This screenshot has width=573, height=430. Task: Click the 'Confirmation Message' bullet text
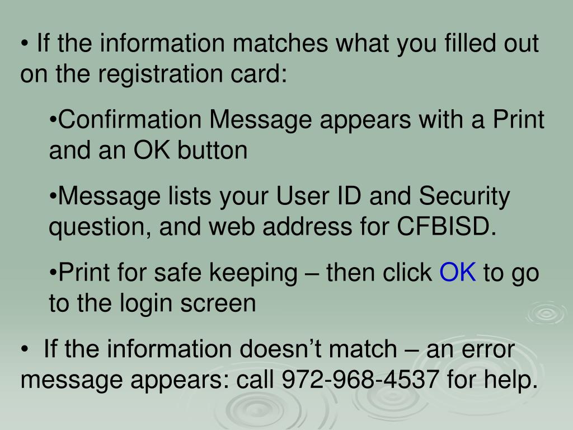coord(185,120)
